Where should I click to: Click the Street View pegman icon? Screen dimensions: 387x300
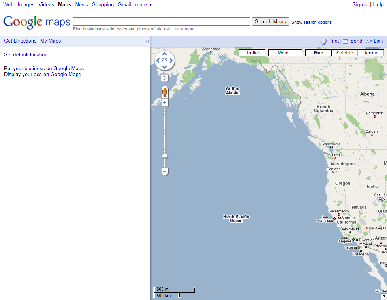click(x=165, y=92)
